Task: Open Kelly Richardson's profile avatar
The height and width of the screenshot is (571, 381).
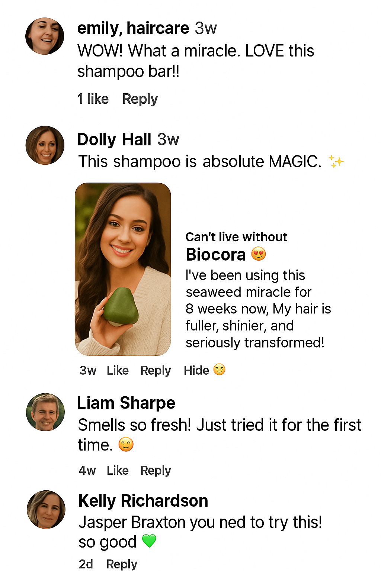Action: point(46,509)
